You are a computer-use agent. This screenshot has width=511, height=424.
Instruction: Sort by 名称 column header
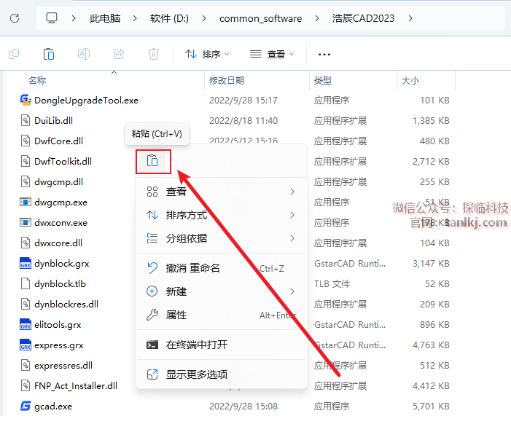pos(37,80)
